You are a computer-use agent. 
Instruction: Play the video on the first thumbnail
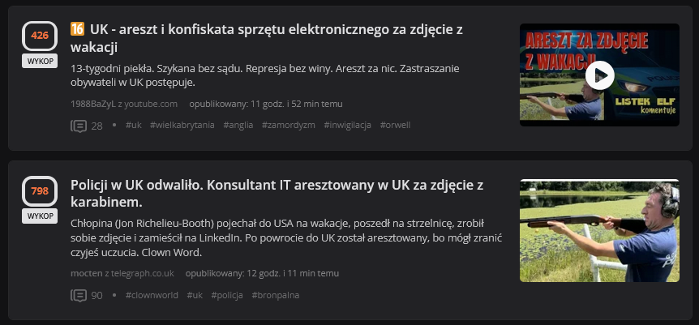coord(599,75)
